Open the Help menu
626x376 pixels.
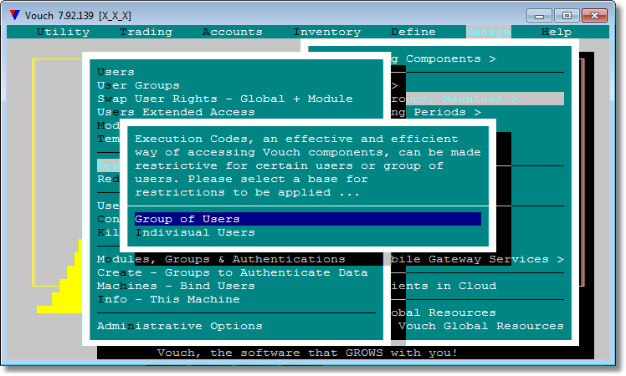coord(557,32)
